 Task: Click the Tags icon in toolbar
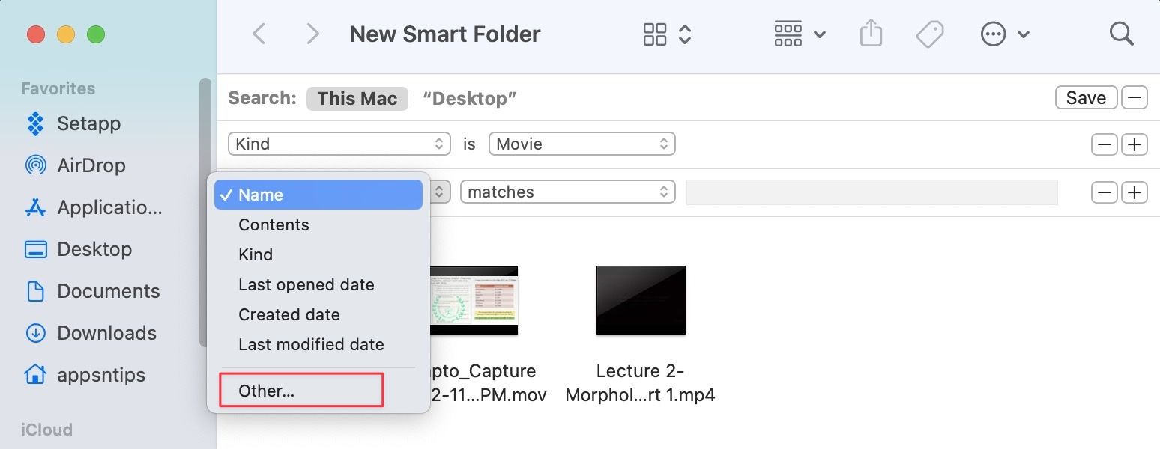930,34
